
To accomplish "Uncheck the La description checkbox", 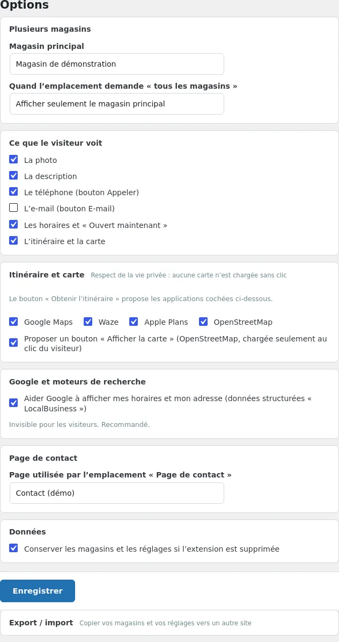I will pyautogui.click(x=13, y=176).
